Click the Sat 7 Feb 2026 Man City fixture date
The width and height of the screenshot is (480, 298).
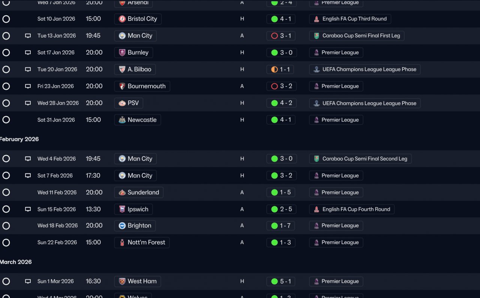(x=55, y=176)
